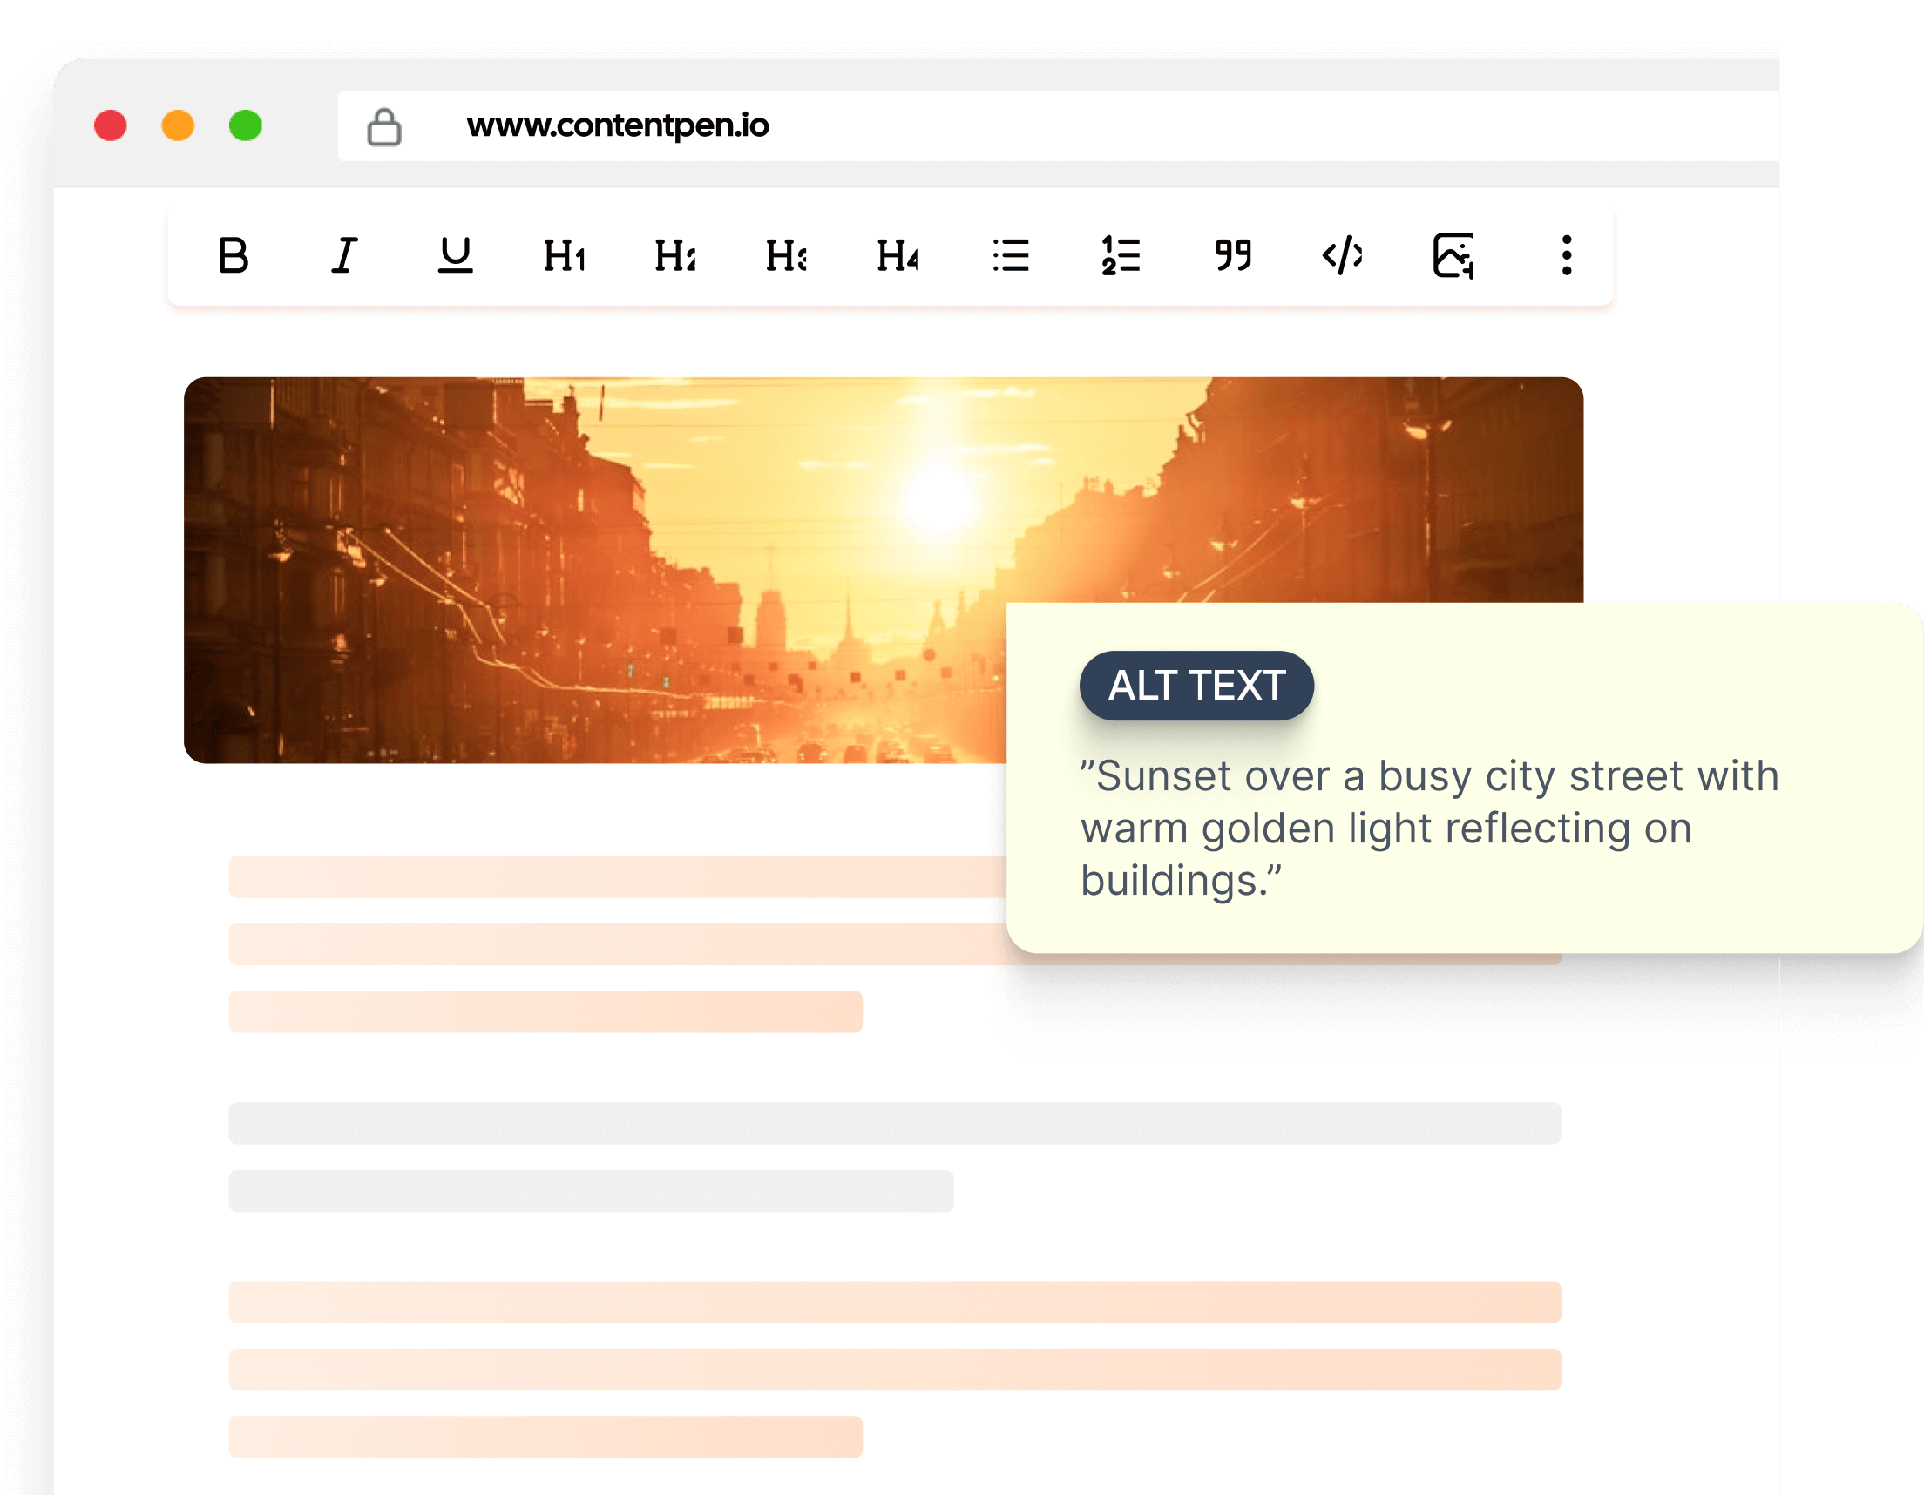Insert a blockquote
The width and height of the screenshot is (1924, 1495).
1233,257
